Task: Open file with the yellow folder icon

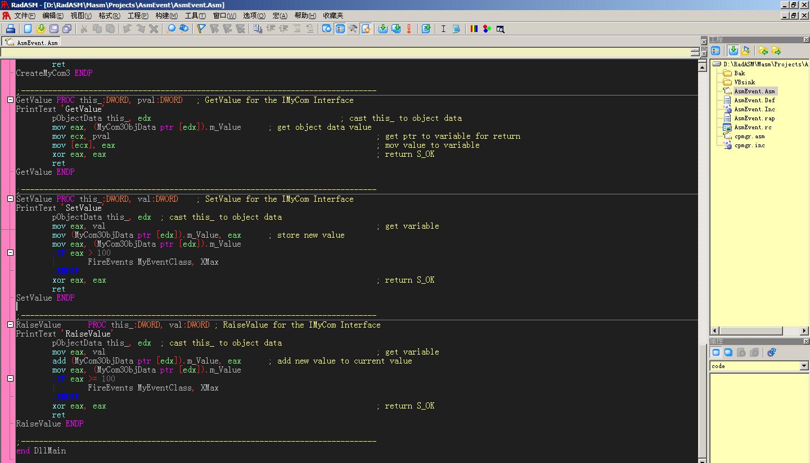Action: click(40, 29)
